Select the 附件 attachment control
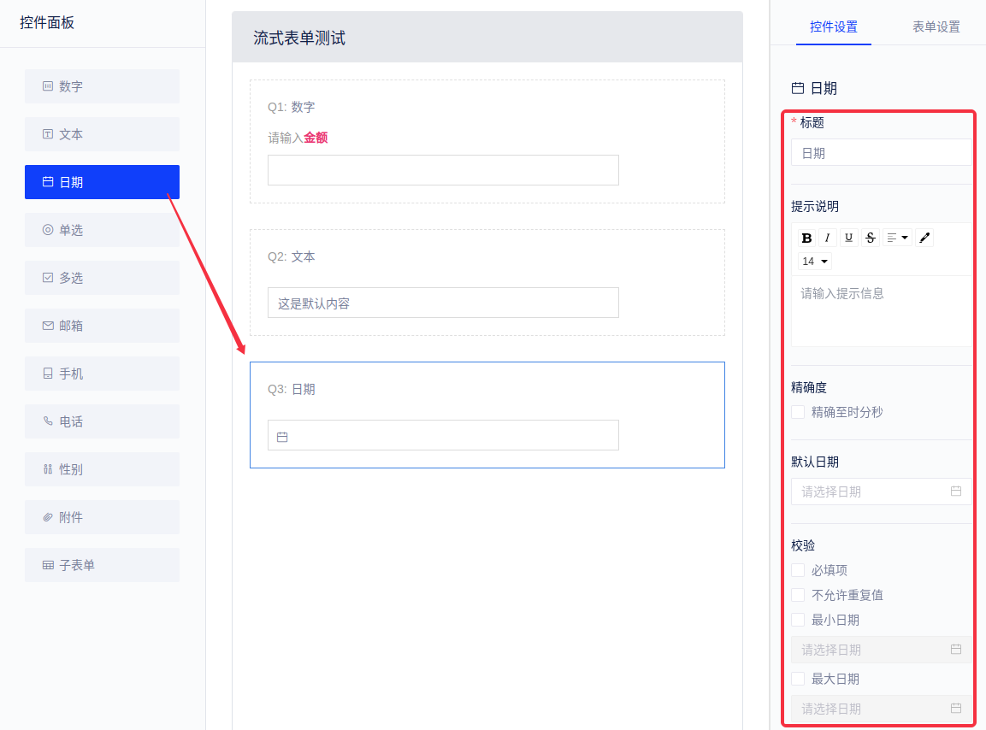Screen dimensions: 986x730 pyautogui.click(x=102, y=517)
